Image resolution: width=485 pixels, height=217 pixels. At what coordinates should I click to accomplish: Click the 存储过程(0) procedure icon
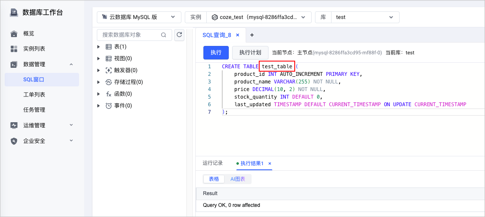109,82
